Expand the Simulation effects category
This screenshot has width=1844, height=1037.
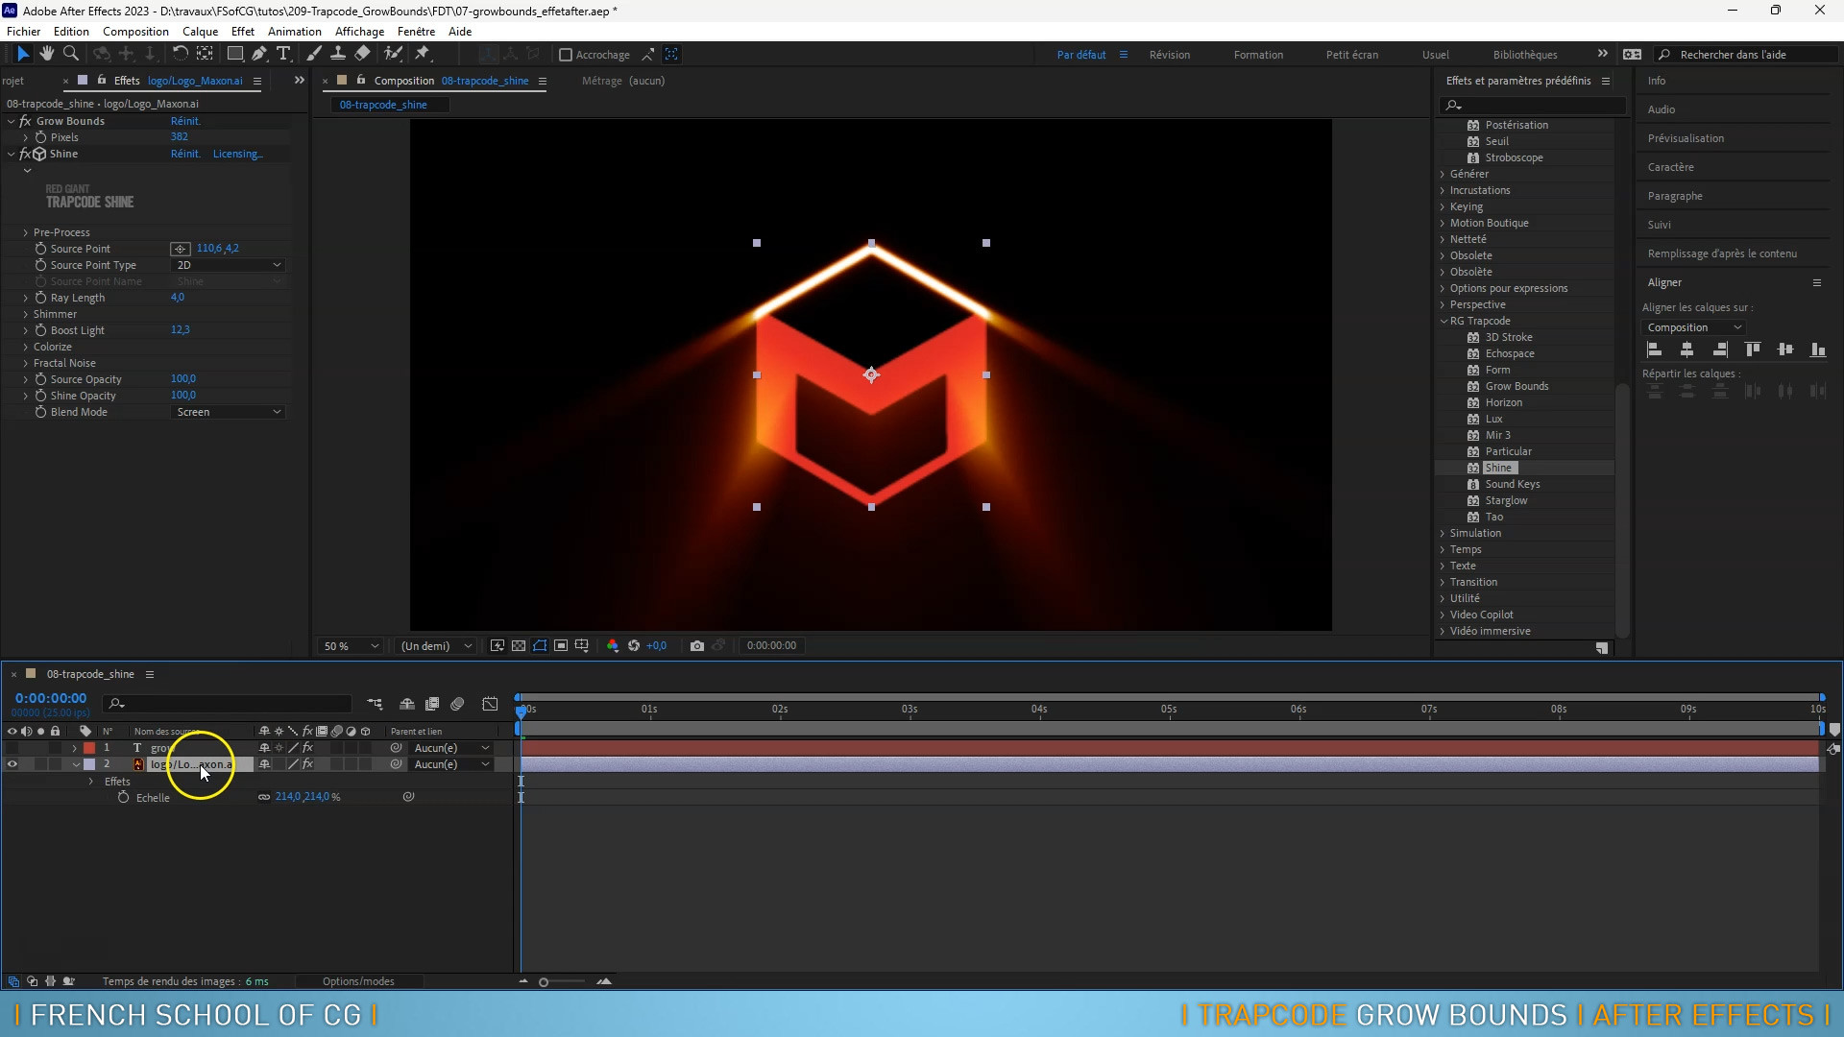click(1443, 533)
